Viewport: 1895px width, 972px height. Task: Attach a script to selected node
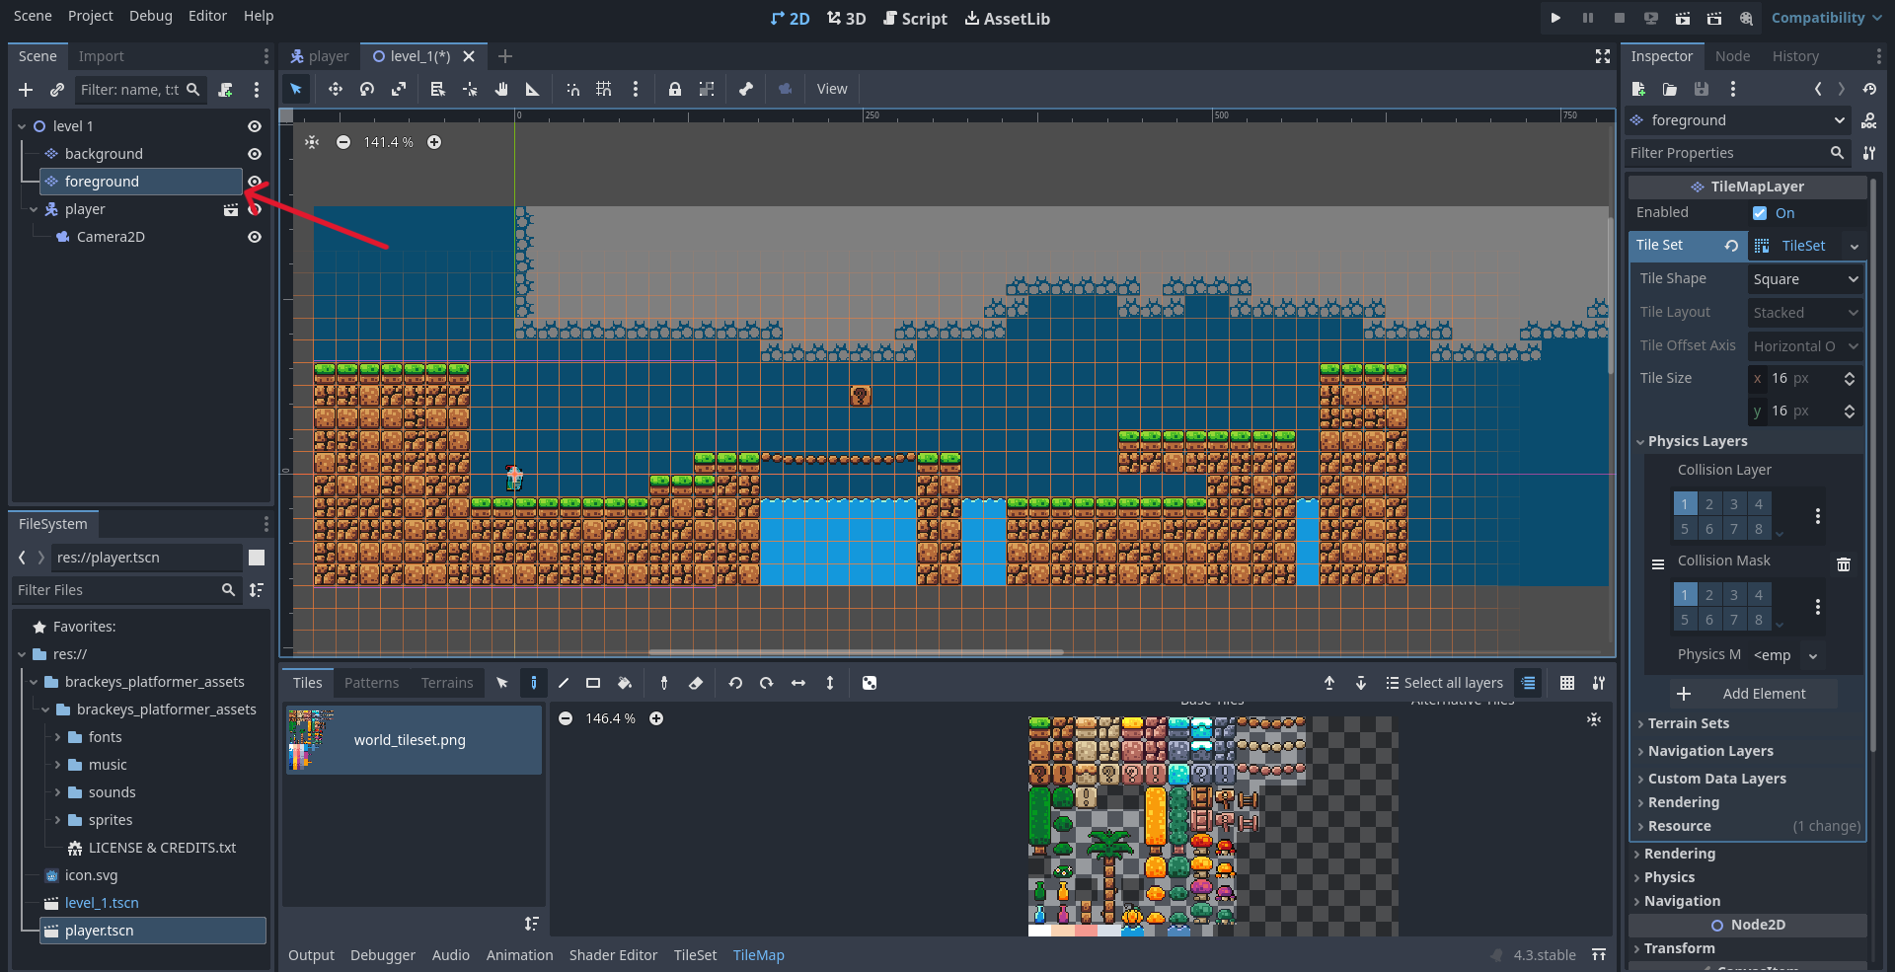[225, 90]
